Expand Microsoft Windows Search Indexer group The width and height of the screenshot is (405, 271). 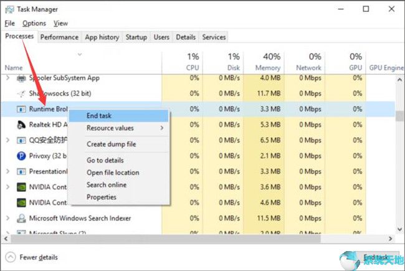click(7, 218)
